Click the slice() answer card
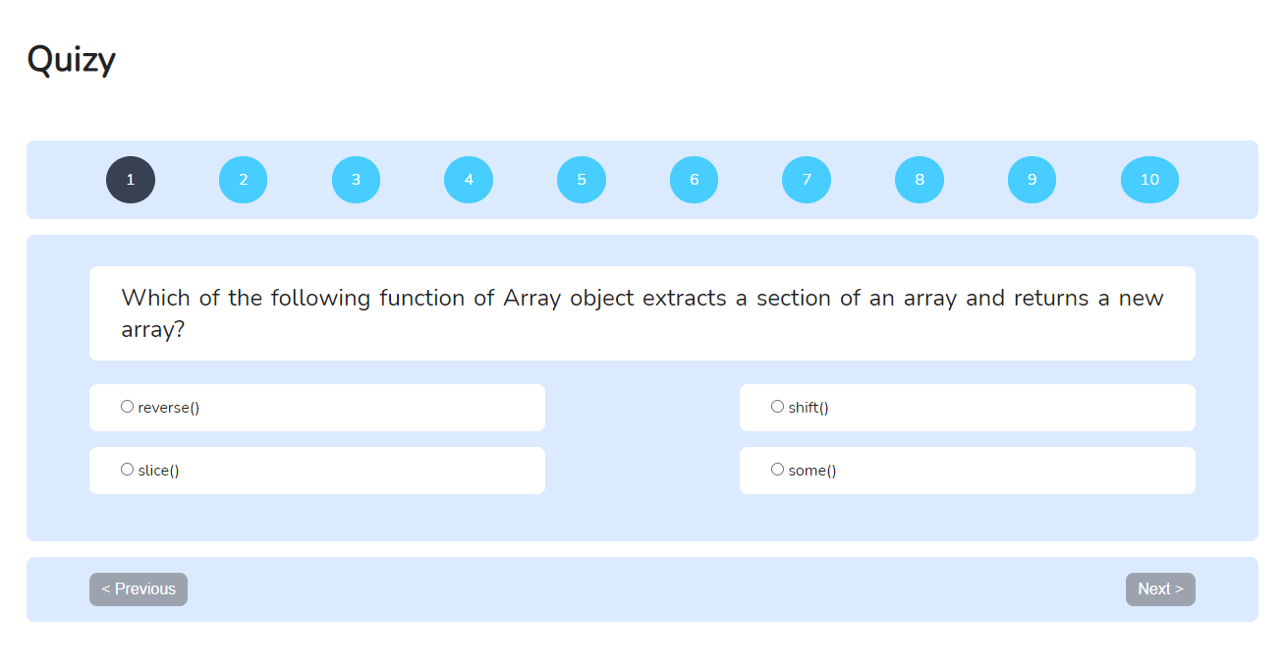The width and height of the screenshot is (1285, 672). click(316, 470)
